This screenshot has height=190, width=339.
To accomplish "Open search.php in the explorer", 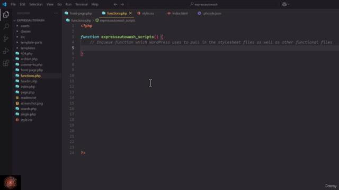I will tap(29, 109).
